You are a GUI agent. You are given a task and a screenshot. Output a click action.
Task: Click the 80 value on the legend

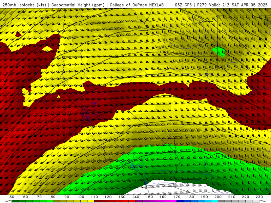[53, 197]
